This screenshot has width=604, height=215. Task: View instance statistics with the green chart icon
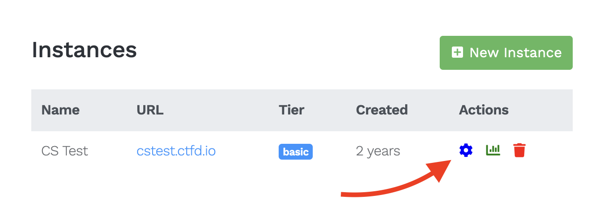pos(493,150)
